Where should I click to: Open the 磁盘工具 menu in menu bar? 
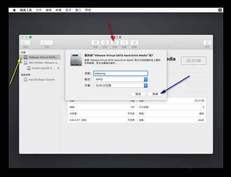pos(26,10)
